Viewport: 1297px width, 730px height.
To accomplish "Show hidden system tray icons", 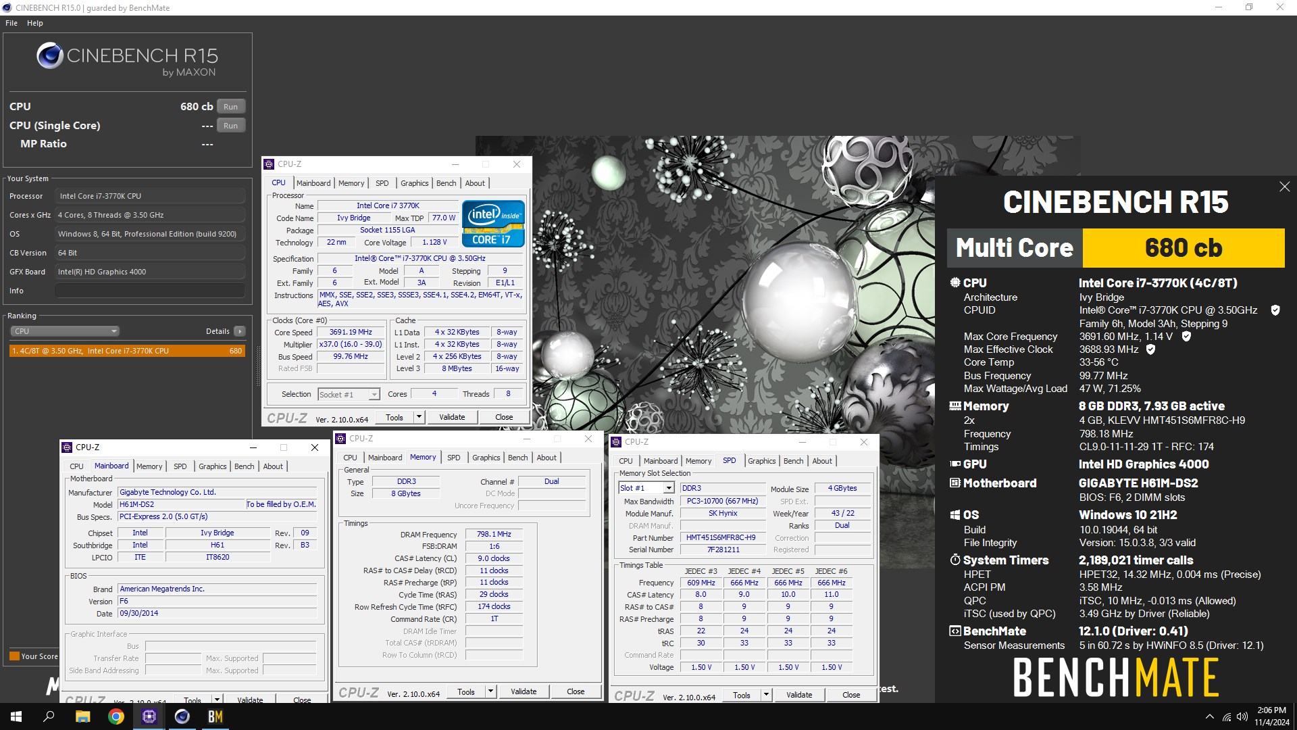I will [1209, 717].
